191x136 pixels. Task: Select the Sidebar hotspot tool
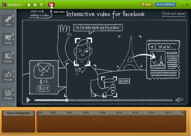[8, 57]
